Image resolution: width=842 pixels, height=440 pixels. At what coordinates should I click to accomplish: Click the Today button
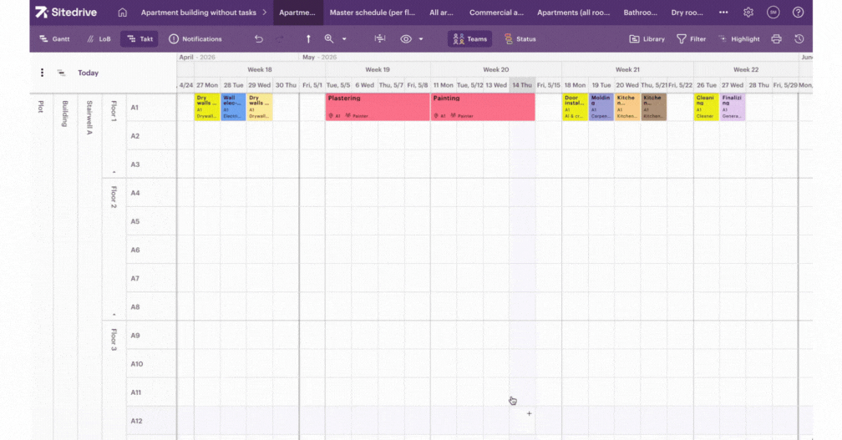88,73
